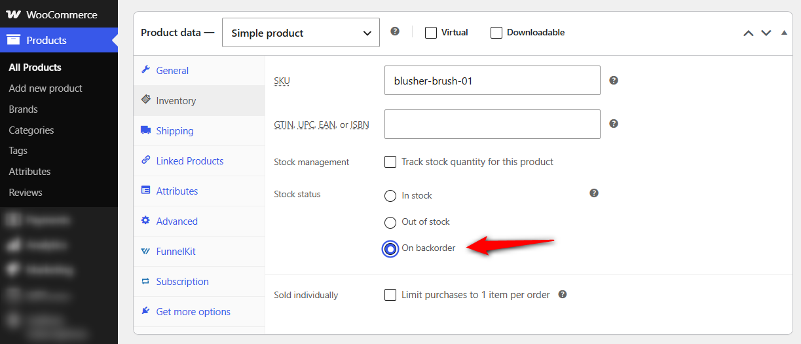The image size is (801, 344).
Task: Check Limit purchases to 1 item per order
Action: coord(390,295)
